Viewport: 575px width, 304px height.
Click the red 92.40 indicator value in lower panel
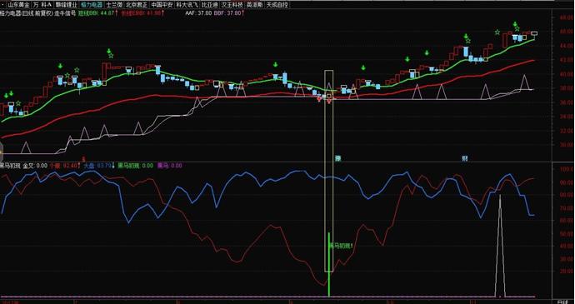(64, 166)
